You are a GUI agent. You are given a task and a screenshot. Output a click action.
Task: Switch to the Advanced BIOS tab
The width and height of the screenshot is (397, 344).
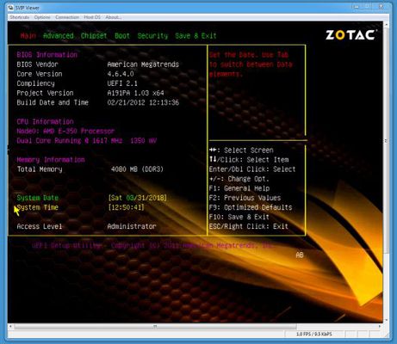(59, 36)
